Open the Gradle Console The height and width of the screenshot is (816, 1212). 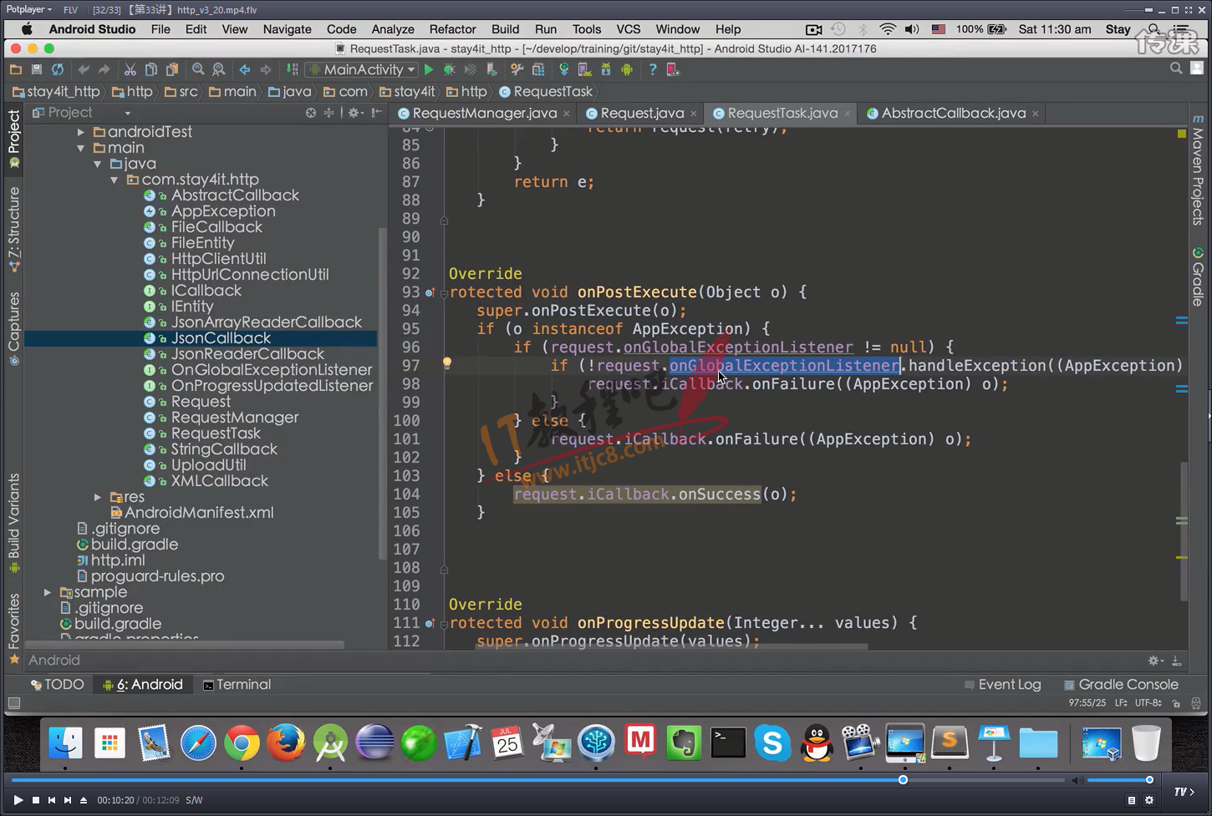click(x=1121, y=685)
